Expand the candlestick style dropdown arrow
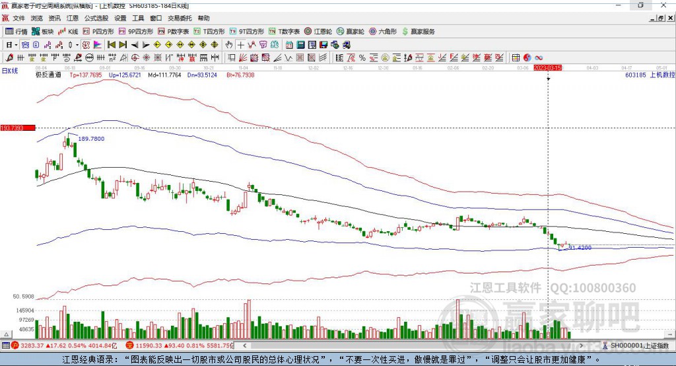 [77, 45]
